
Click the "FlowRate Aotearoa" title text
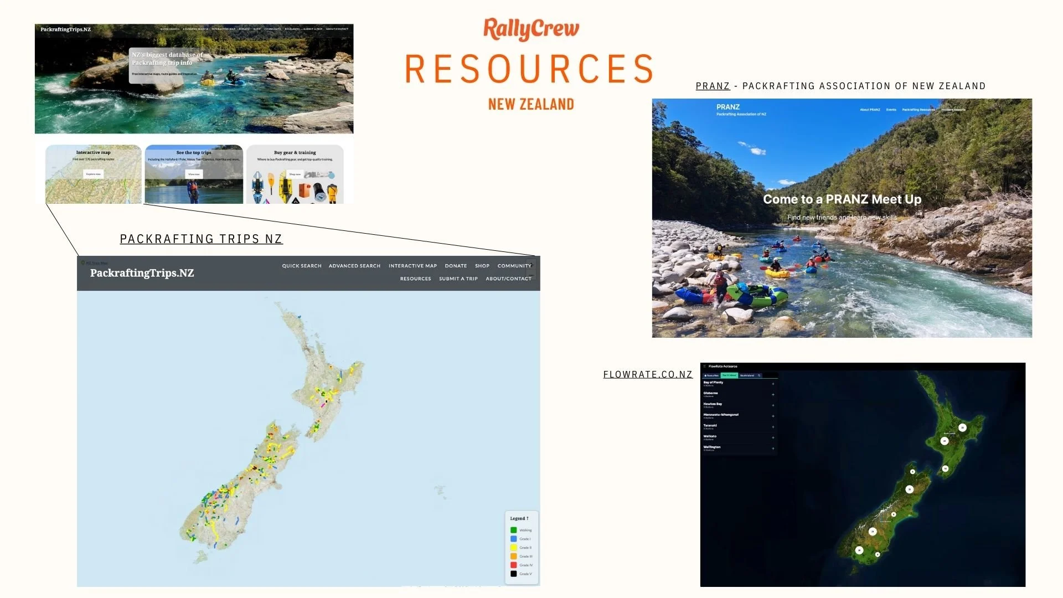(x=723, y=366)
